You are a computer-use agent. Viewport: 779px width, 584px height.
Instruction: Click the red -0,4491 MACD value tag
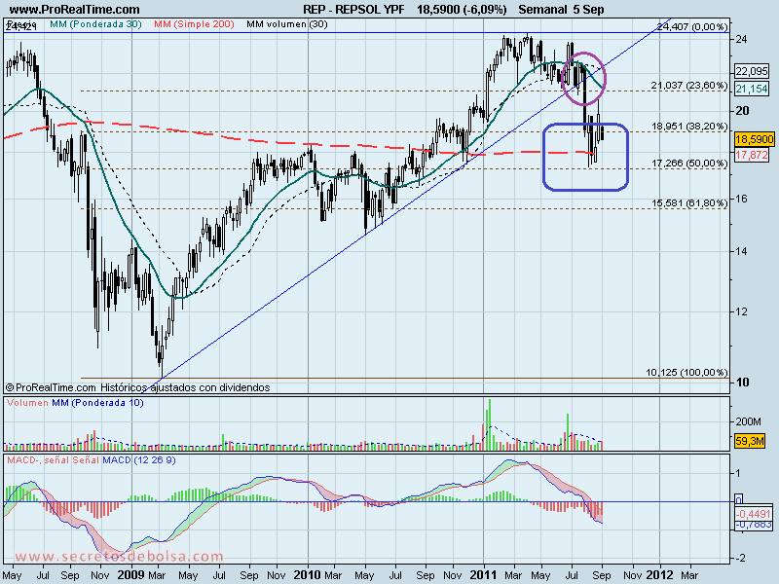[754, 515]
